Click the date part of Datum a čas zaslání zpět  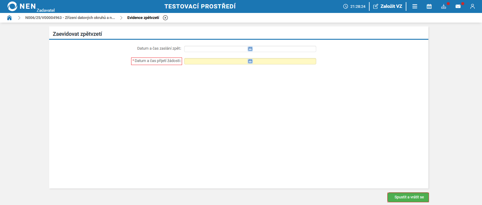[216, 49]
